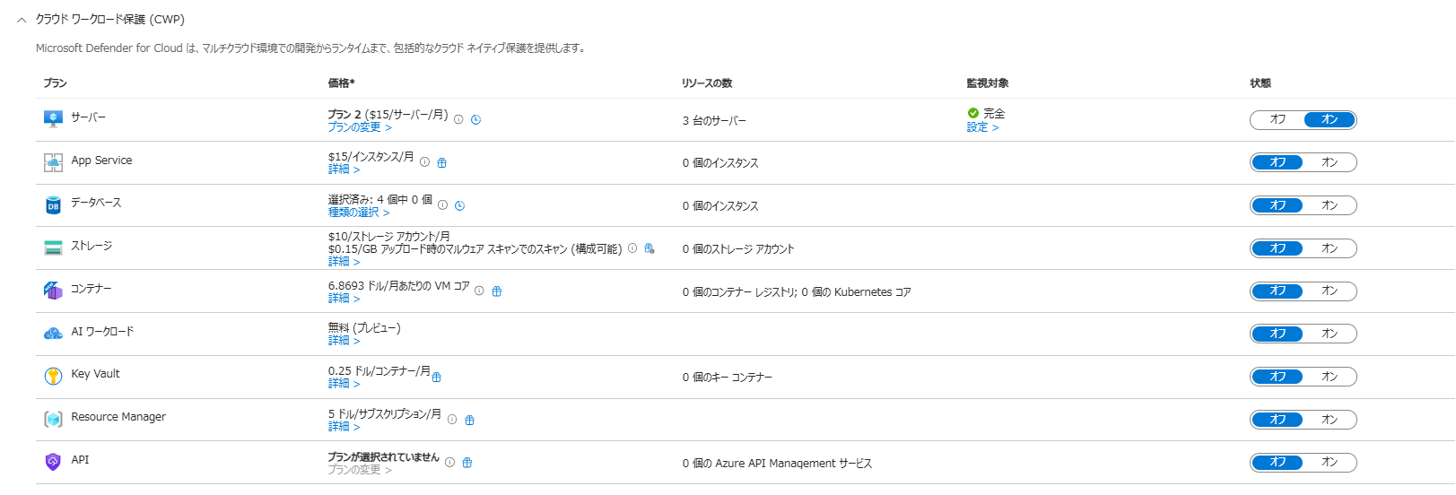Click the API plan shield icon
Viewport: 1456px width, 495px height.
pyautogui.click(x=53, y=462)
